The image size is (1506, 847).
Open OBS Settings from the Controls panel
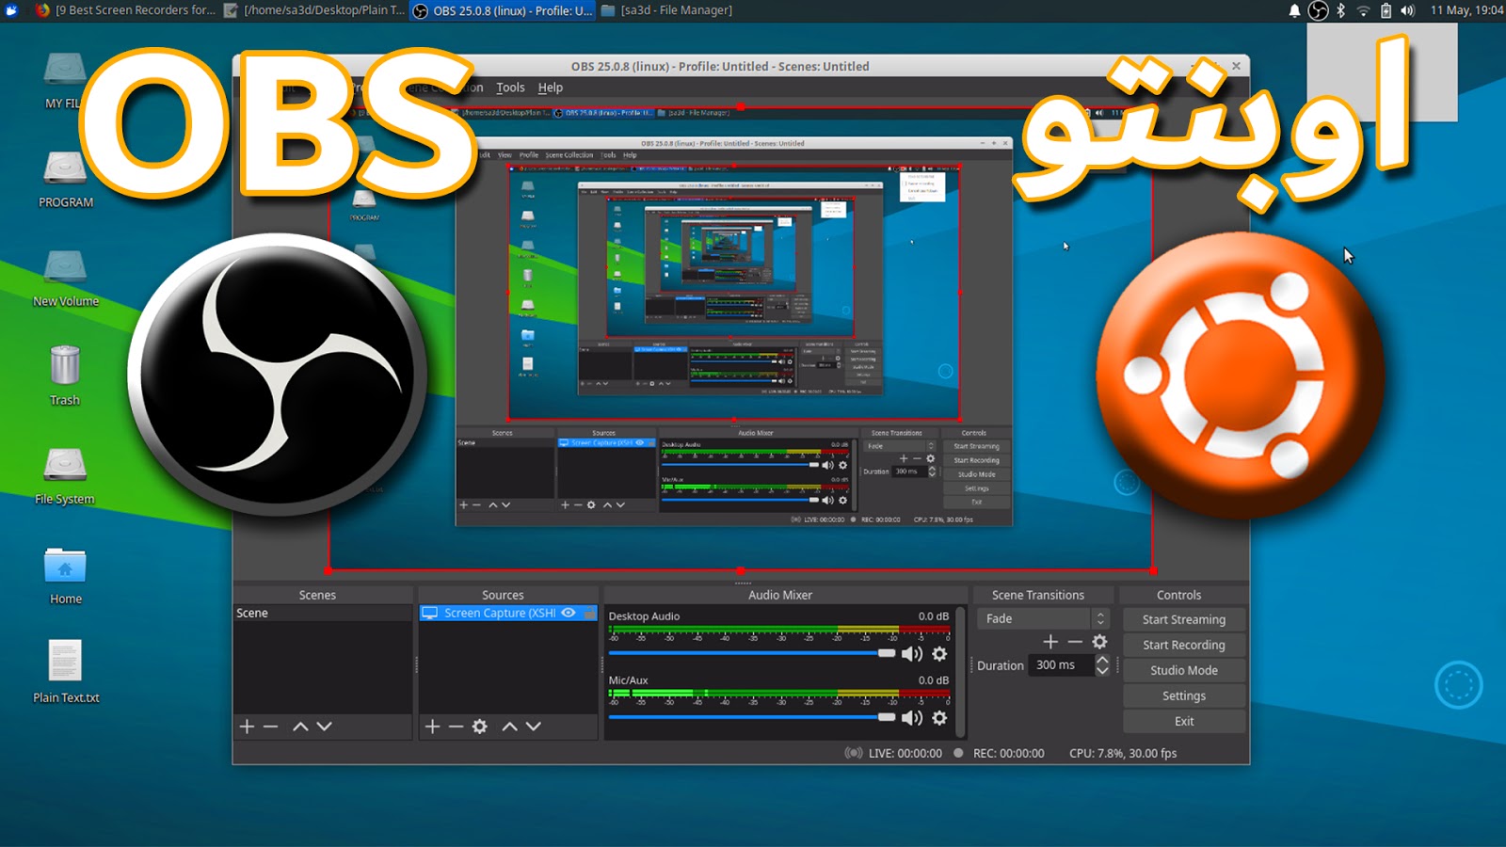tap(1184, 695)
